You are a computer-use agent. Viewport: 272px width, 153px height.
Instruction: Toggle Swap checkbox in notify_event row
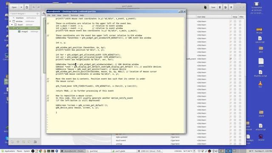tap(235, 59)
